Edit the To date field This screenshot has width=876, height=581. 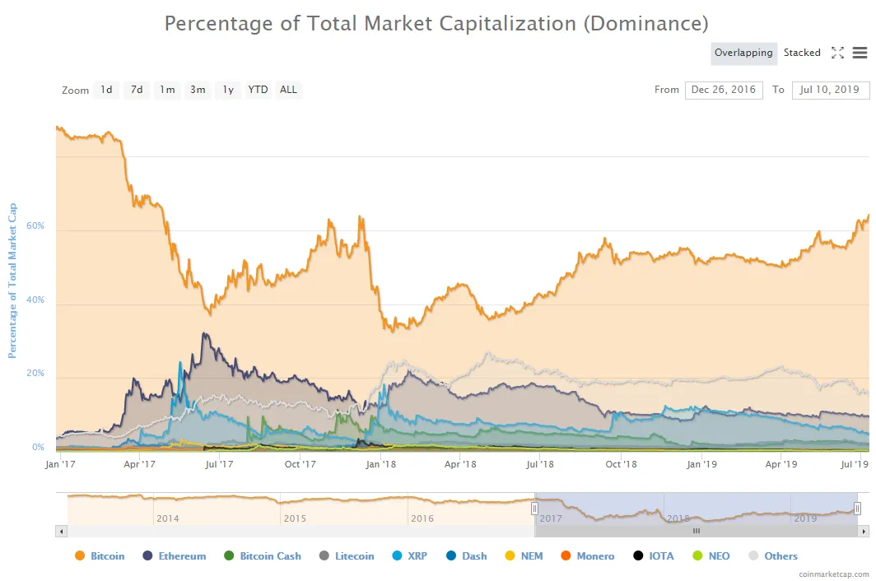830,90
